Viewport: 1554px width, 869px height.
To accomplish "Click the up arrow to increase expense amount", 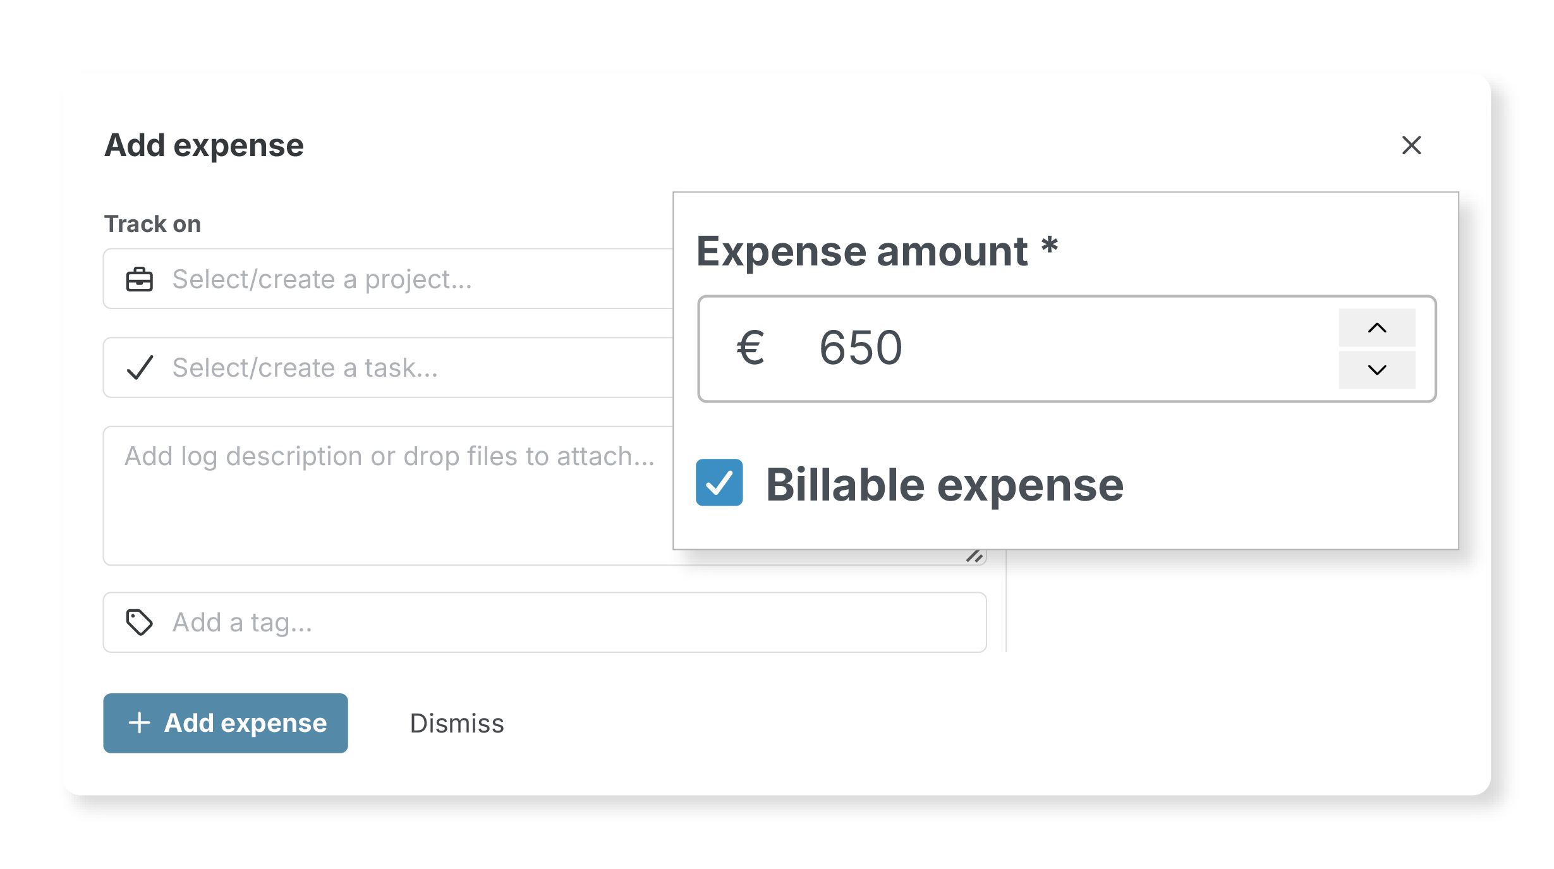I will [1376, 327].
